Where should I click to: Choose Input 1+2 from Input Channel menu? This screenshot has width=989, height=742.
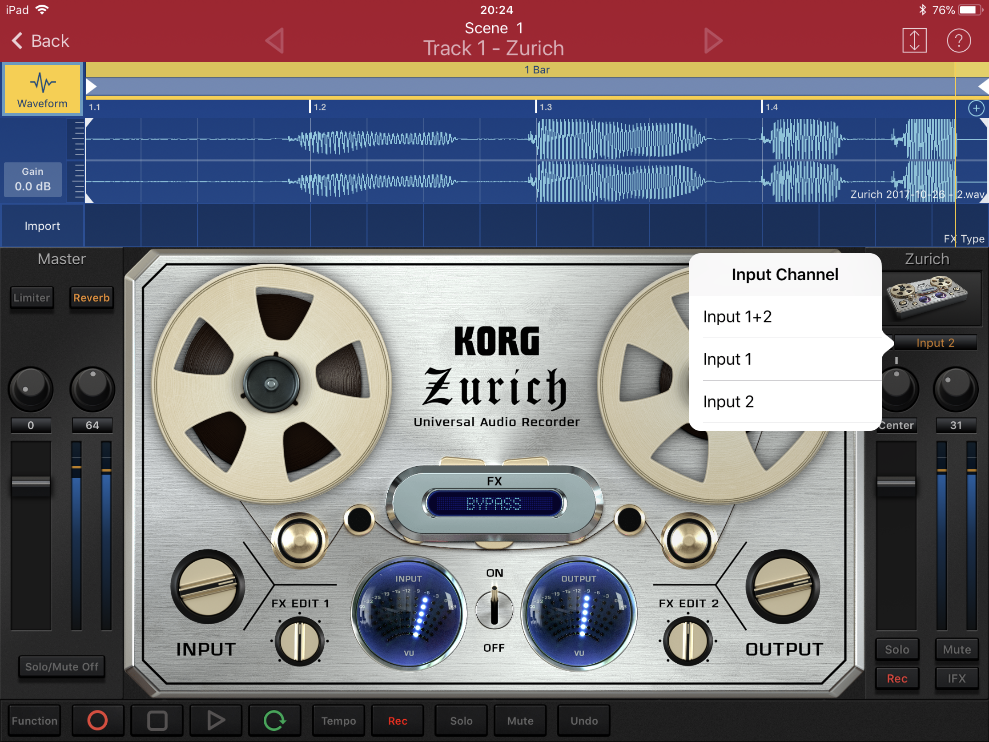click(785, 317)
